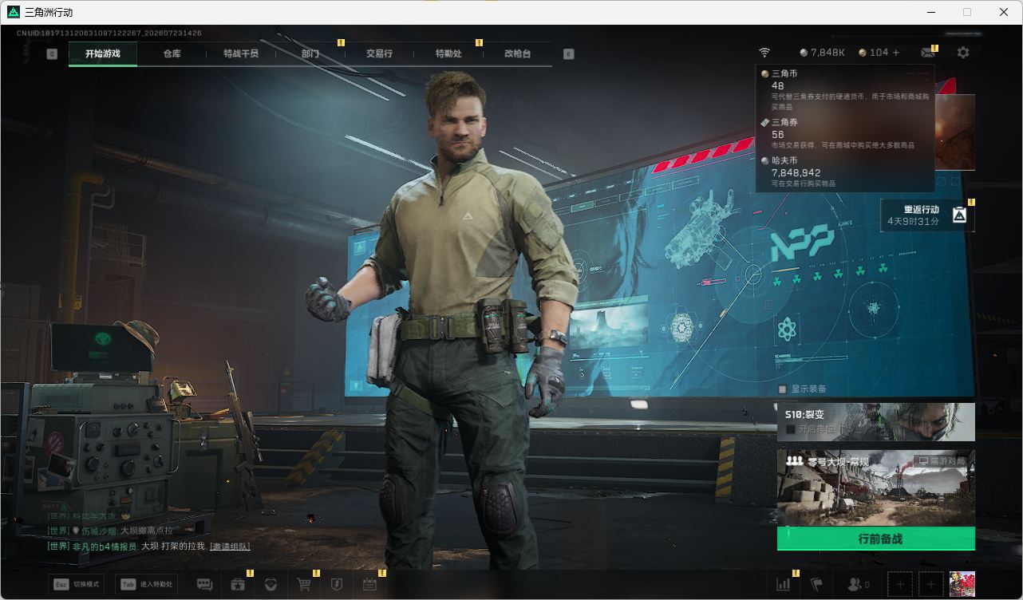Click the 行前备战 button
The image size is (1023, 600).
click(876, 539)
